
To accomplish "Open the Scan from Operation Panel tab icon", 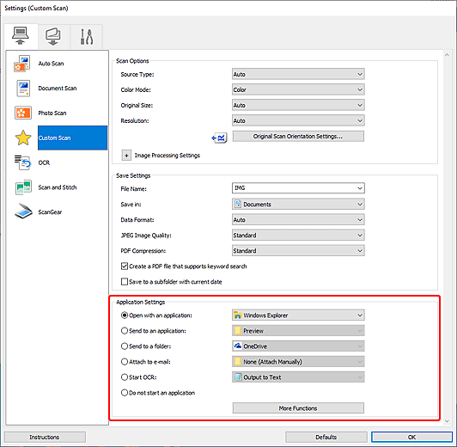I will [x=53, y=36].
